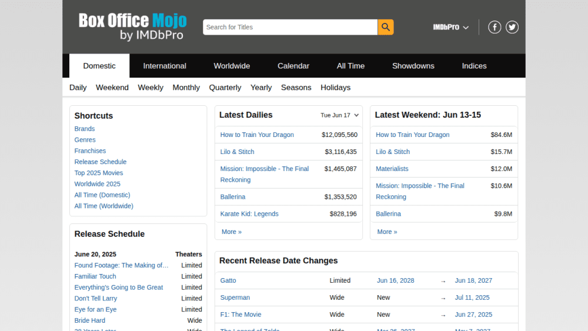Open the Familiar Touch link
Viewport: 588px width, 331px height.
click(95, 276)
